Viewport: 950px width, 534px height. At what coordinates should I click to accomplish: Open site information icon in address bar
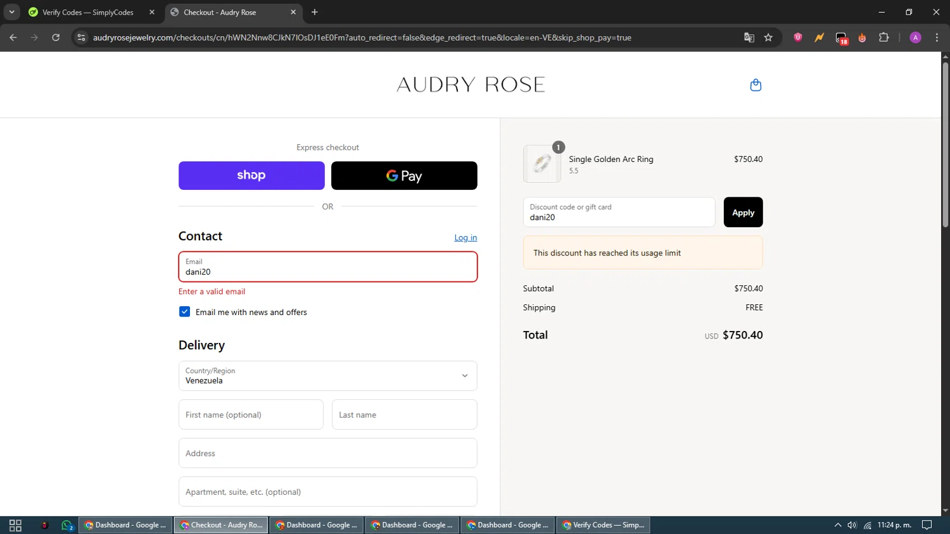(x=81, y=37)
